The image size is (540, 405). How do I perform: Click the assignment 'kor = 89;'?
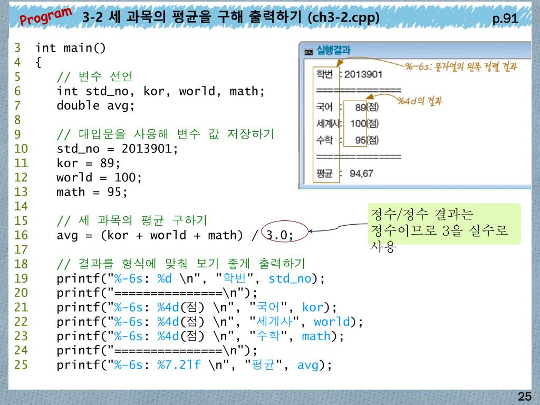89,163
